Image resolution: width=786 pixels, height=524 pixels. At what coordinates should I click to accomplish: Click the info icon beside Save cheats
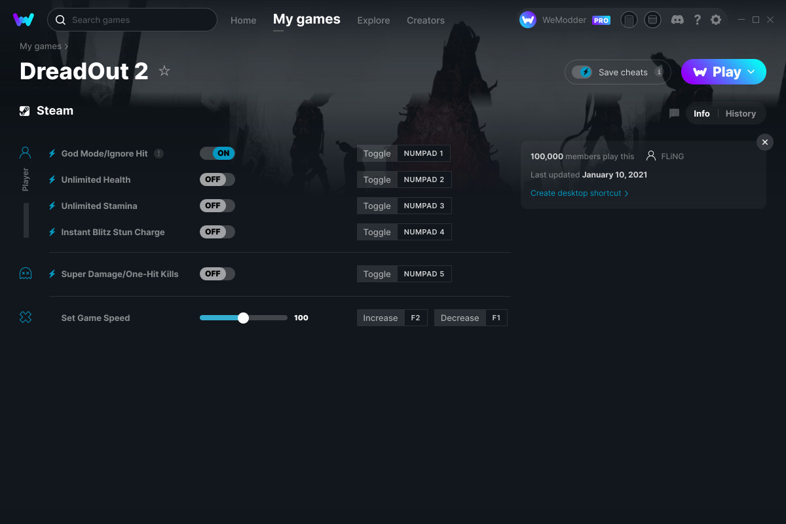659,72
